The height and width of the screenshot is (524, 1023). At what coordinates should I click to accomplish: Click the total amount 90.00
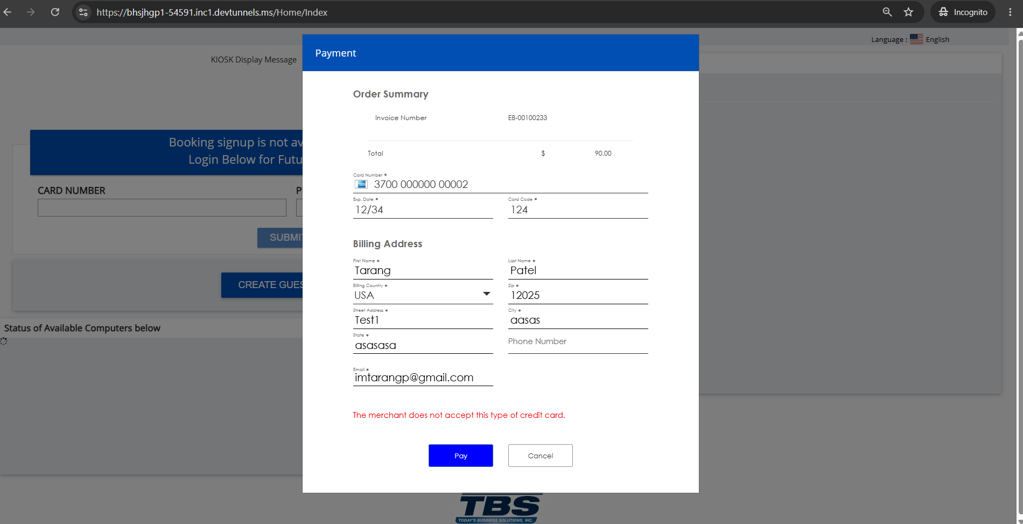pos(603,153)
